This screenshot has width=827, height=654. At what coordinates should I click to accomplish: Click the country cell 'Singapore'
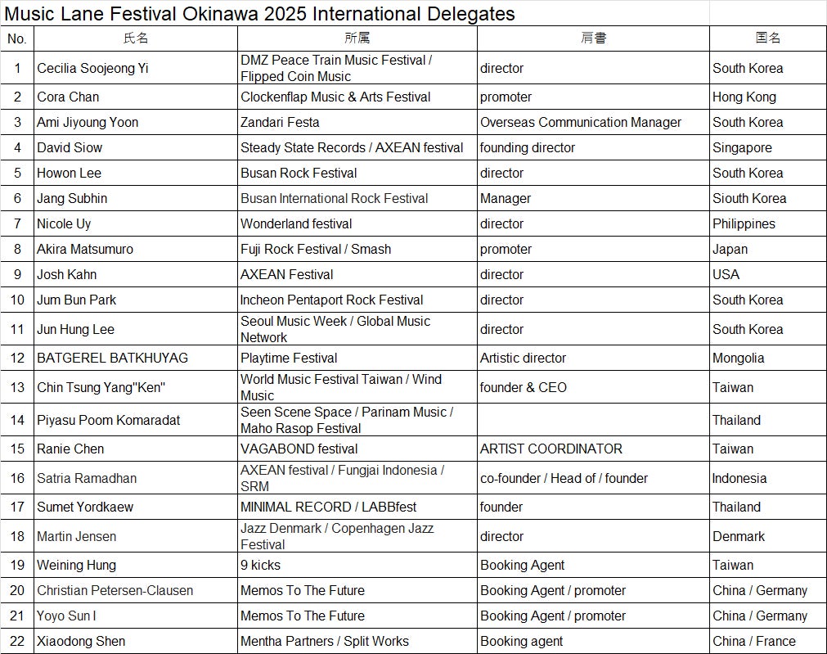coord(768,147)
